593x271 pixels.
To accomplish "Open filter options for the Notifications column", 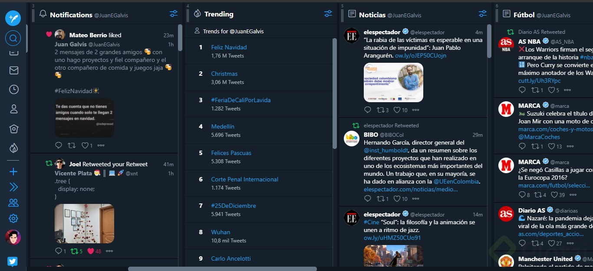I will click(173, 13).
